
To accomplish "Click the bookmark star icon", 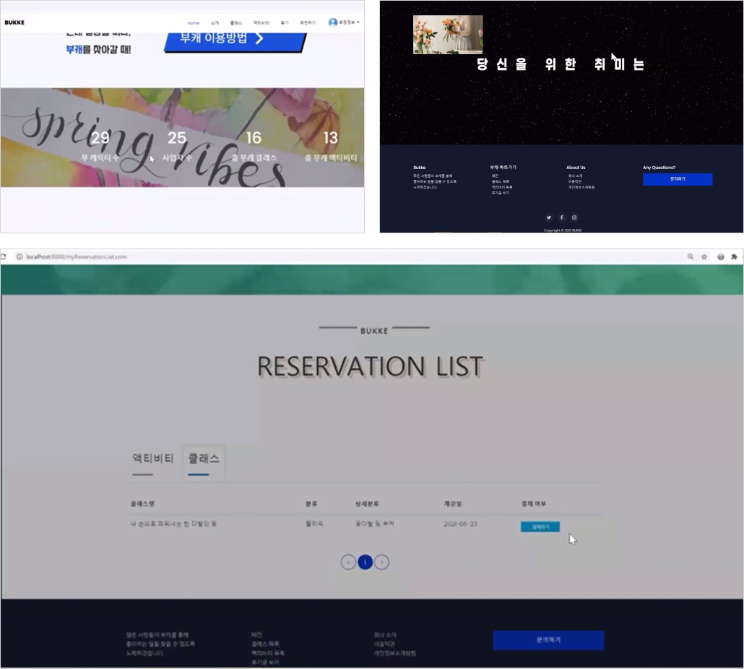I will click(704, 256).
